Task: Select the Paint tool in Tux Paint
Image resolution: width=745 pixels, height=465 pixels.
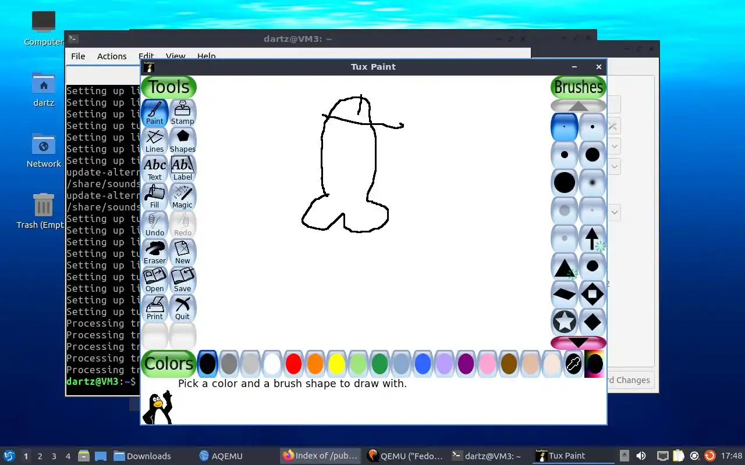Action: click(x=155, y=113)
